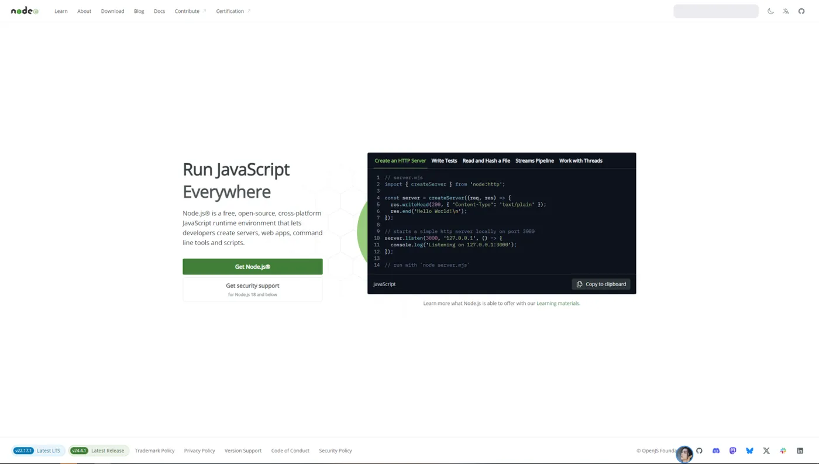Open the X (Twitter) icon in the footer
The width and height of the screenshot is (819, 464).
(766, 451)
